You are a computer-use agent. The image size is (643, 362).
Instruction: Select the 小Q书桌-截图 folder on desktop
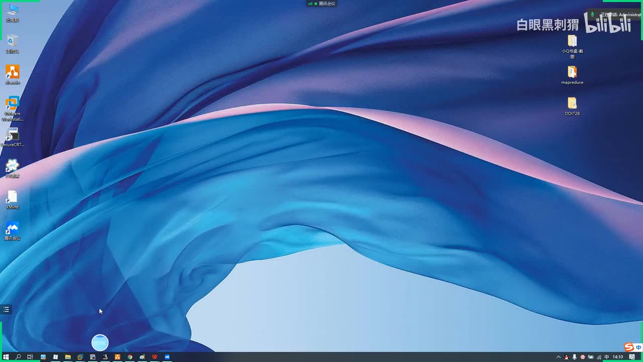pos(572,47)
